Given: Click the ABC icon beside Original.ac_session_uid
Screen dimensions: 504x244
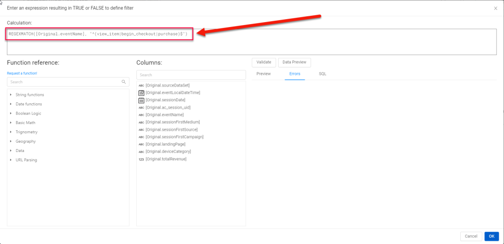Looking at the screenshot, I should point(141,108).
